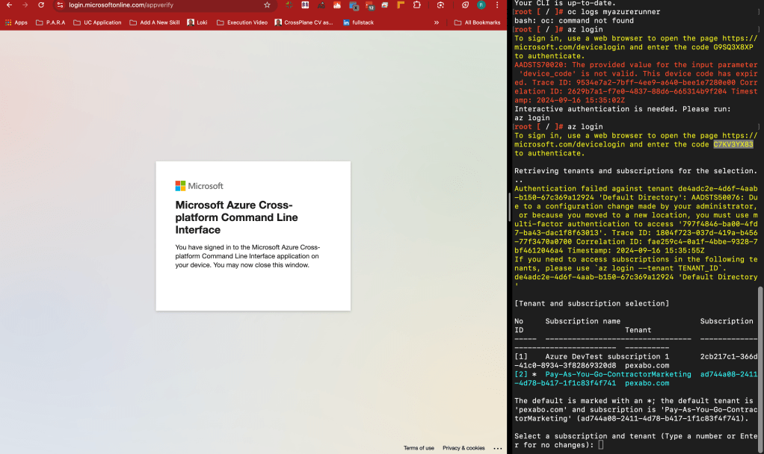Open the All Bookmarks folder
Viewport: 764px width, 454px height.
477,22
